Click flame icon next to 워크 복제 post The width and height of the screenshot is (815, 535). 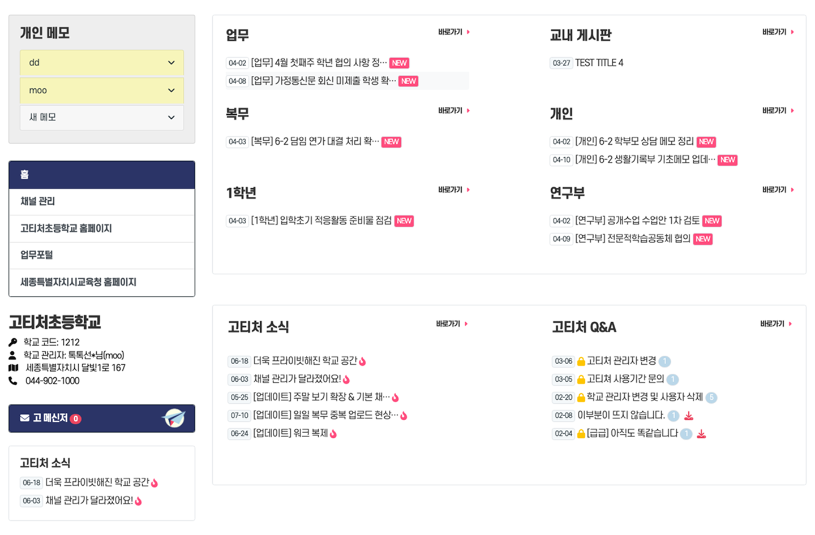pos(333,434)
